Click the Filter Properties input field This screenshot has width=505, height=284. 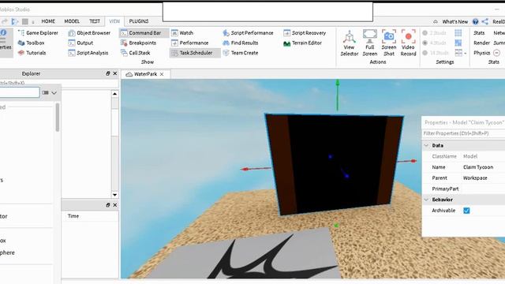coord(463,133)
